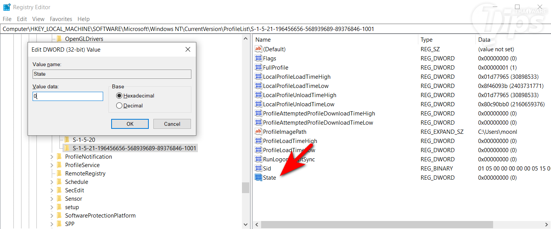The height and width of the screenshot is (229, 551).
Task: Click the State DWORD value icon
Action: click(x=258, y=177)
